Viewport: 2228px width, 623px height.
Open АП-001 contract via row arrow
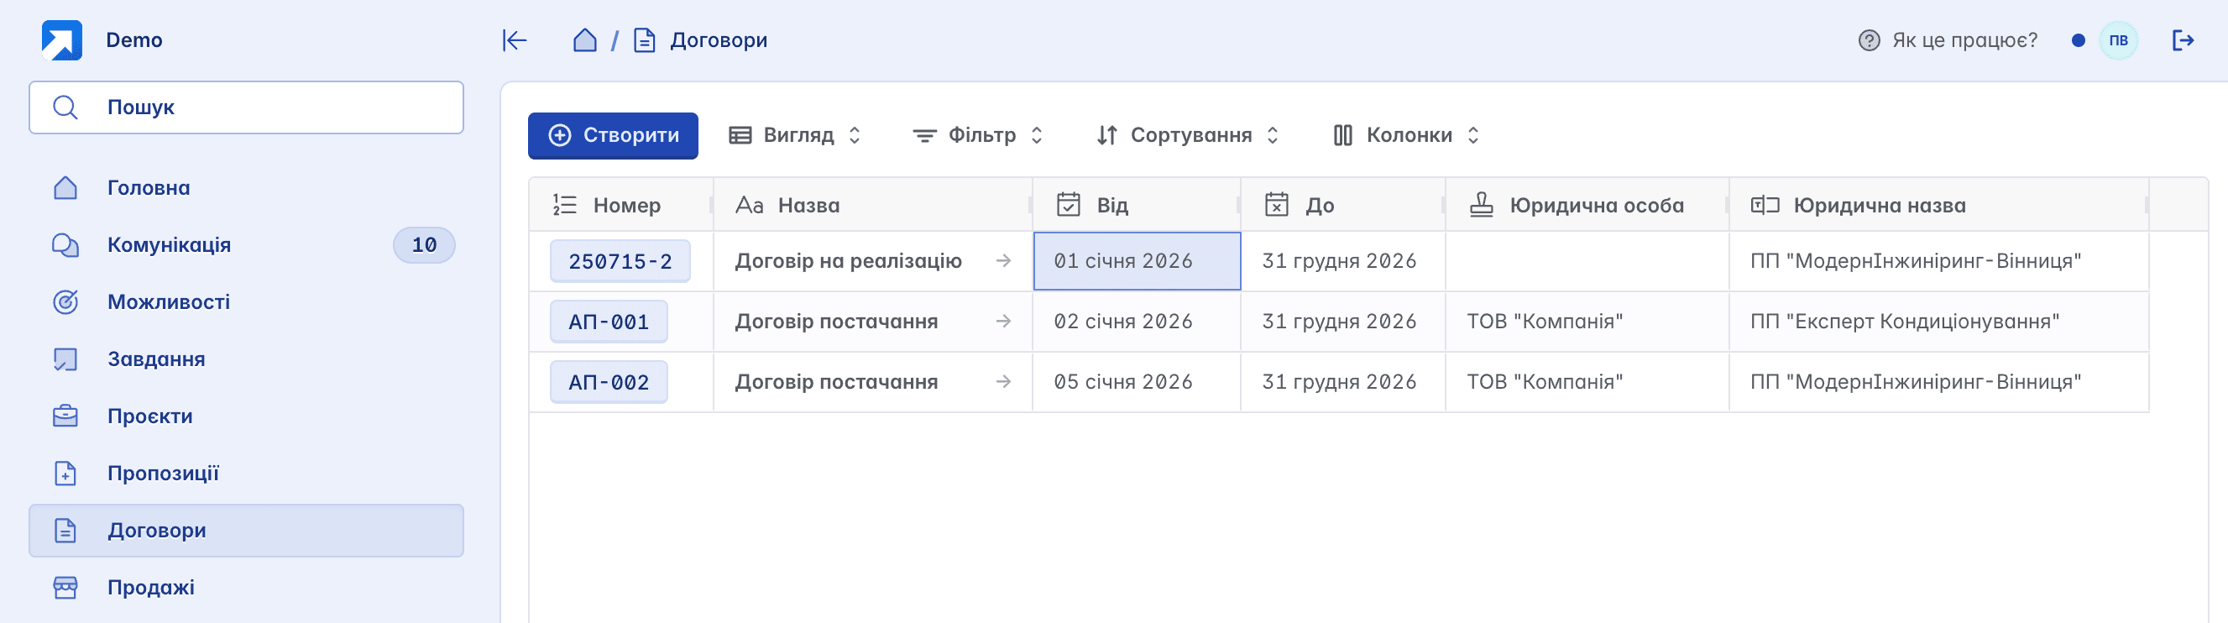click(1003, 321)
